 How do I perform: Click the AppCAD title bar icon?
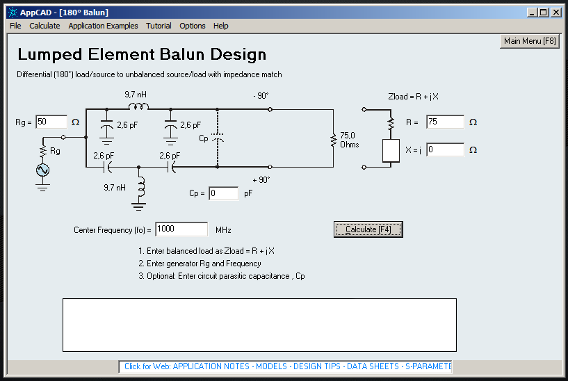coord(13,13)
